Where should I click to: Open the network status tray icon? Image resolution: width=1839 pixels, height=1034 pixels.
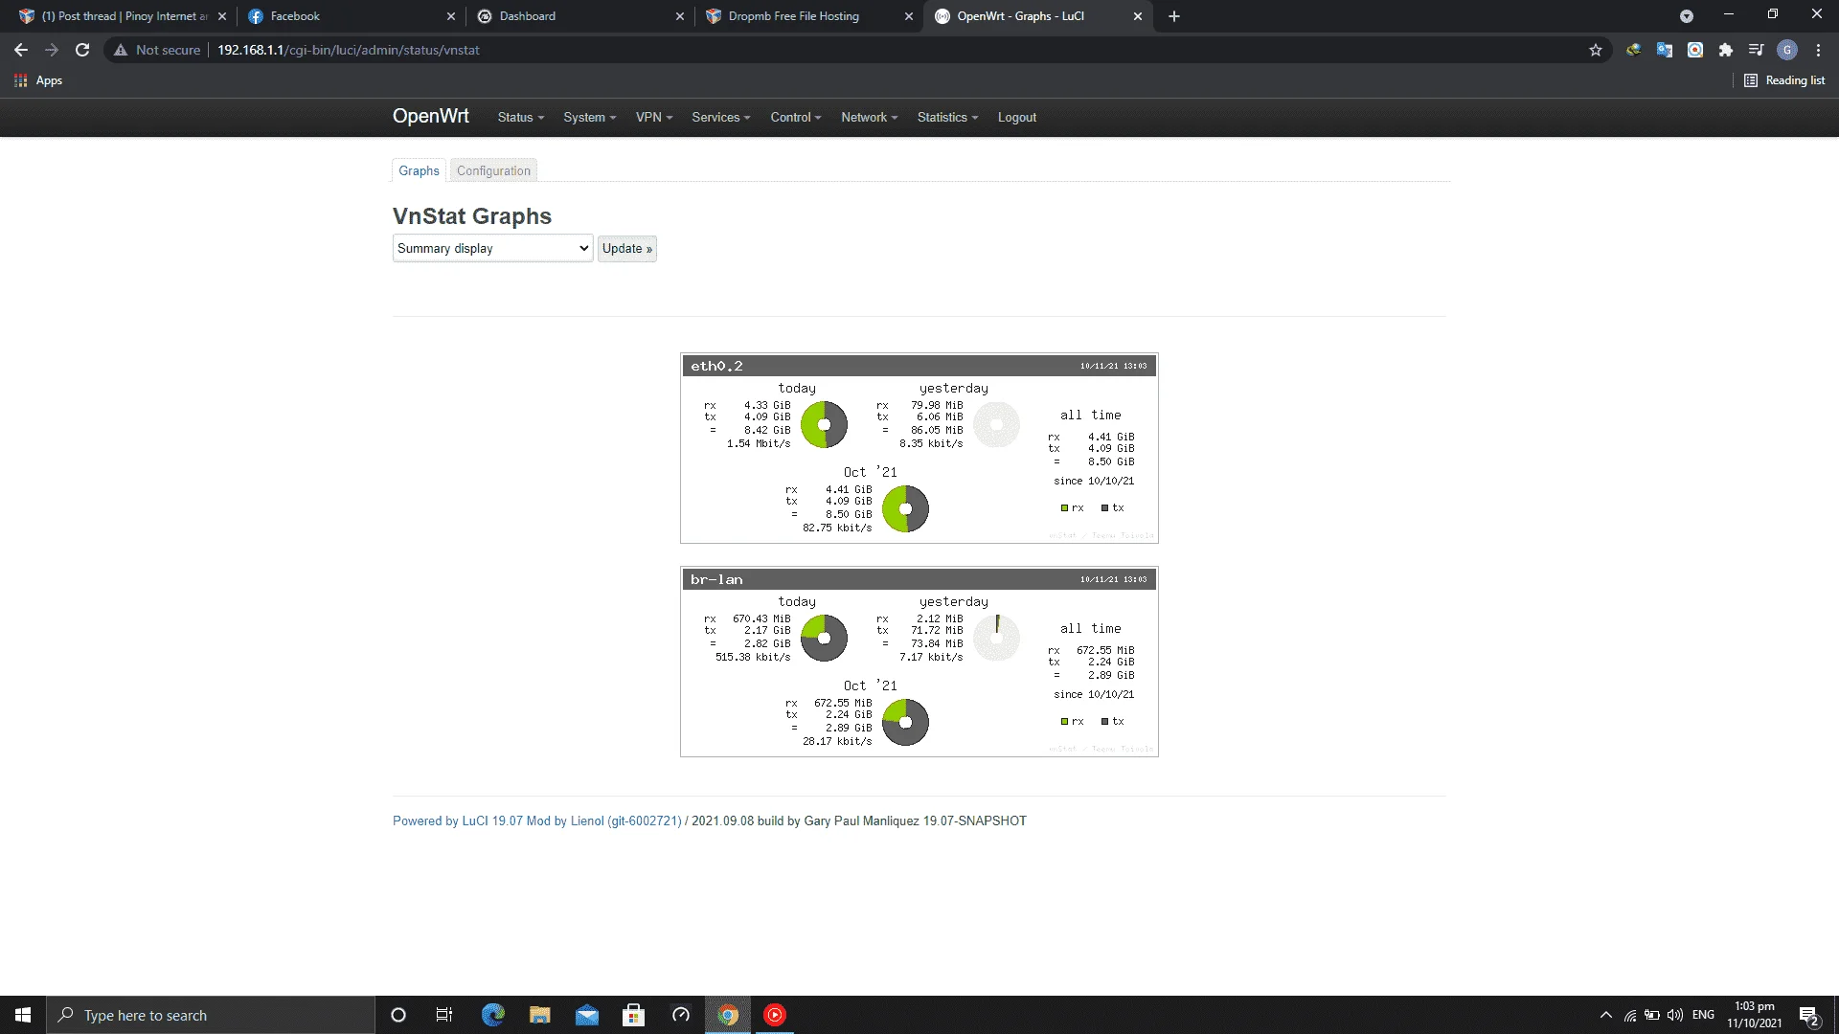coord(1629,1015)
